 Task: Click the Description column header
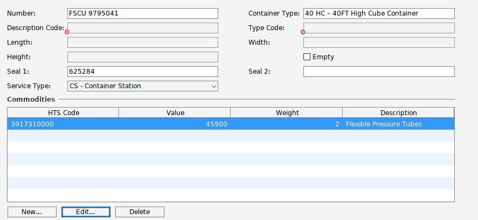coord(398,112)
